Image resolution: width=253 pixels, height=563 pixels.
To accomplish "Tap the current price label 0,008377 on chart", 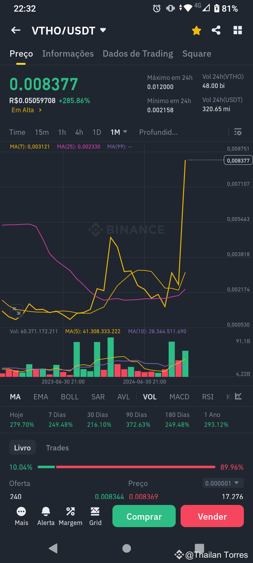I will (x=238, y=160).
